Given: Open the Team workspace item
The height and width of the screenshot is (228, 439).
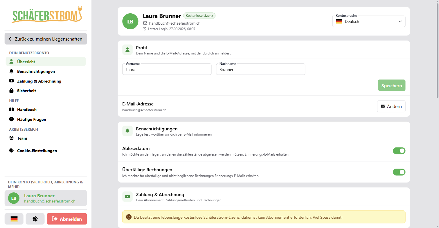Looking at the screenshot, I should point(46,138).
